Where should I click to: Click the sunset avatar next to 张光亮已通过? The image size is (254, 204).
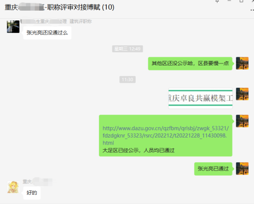(242, 168)
